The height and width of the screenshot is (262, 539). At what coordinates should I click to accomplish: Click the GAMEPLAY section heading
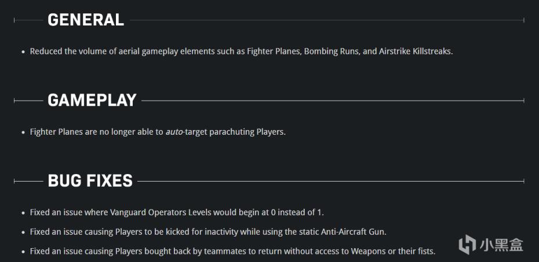point(92,101)
